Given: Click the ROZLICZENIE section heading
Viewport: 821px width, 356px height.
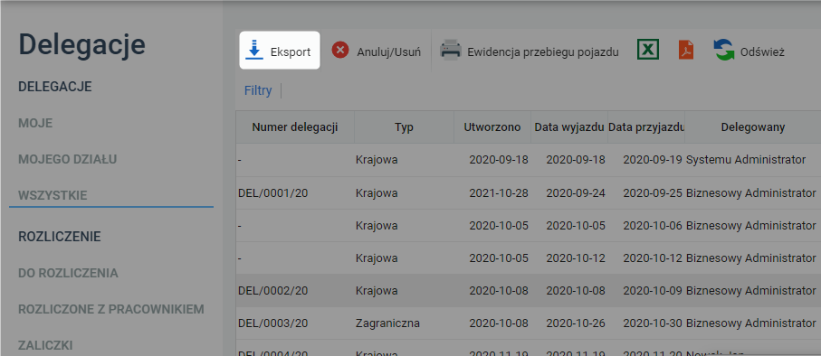Looking at the screenshot, I should (x=60, y=237).
